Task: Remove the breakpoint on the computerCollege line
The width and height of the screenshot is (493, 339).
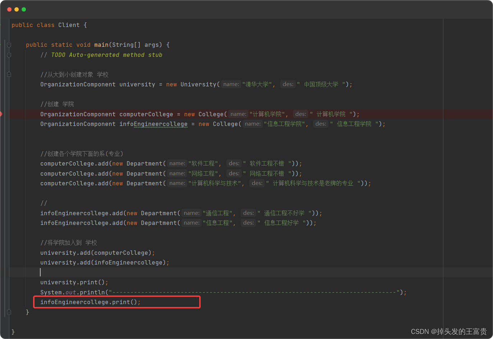Action: (x=1, y=114)
